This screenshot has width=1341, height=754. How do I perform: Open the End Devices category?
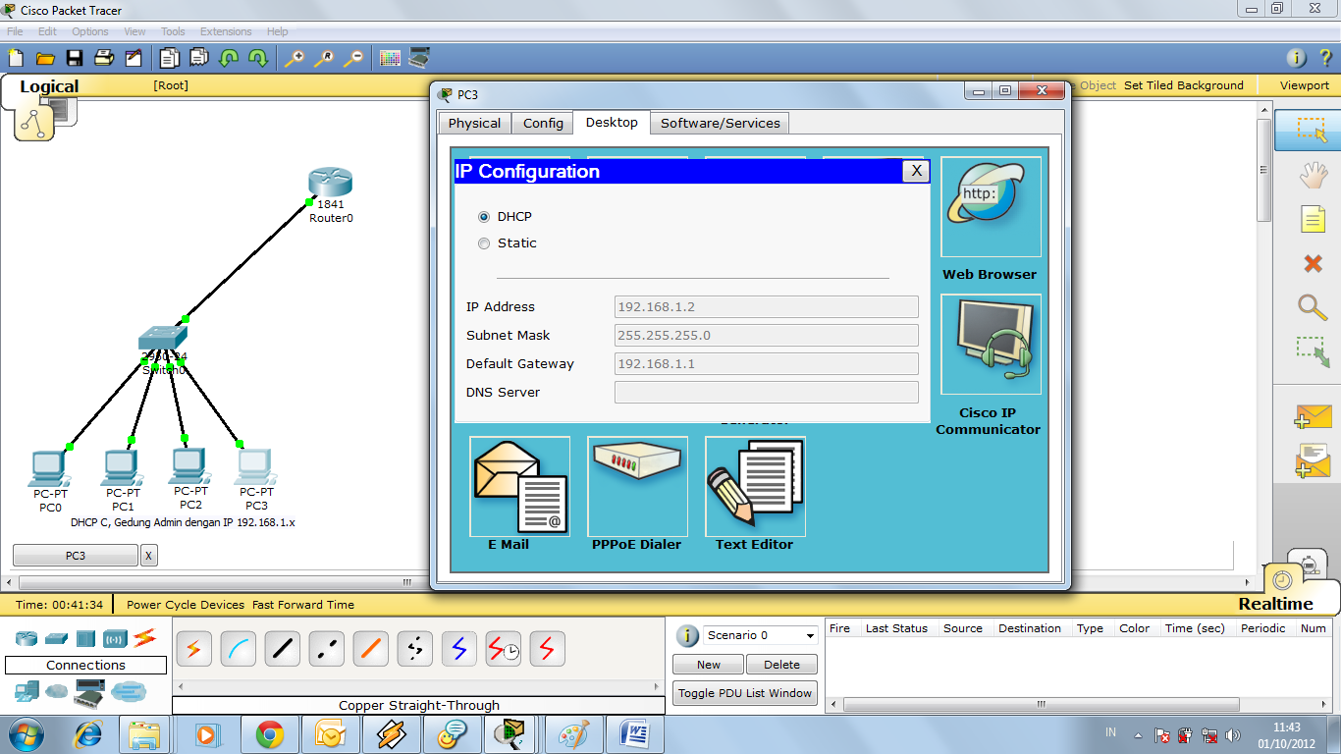tap(27, 692)
